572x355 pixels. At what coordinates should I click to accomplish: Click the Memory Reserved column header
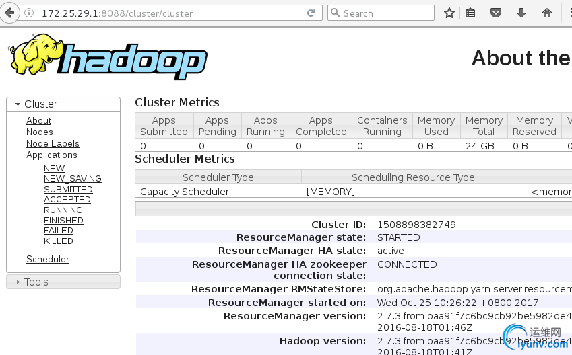tap(534, 126)
